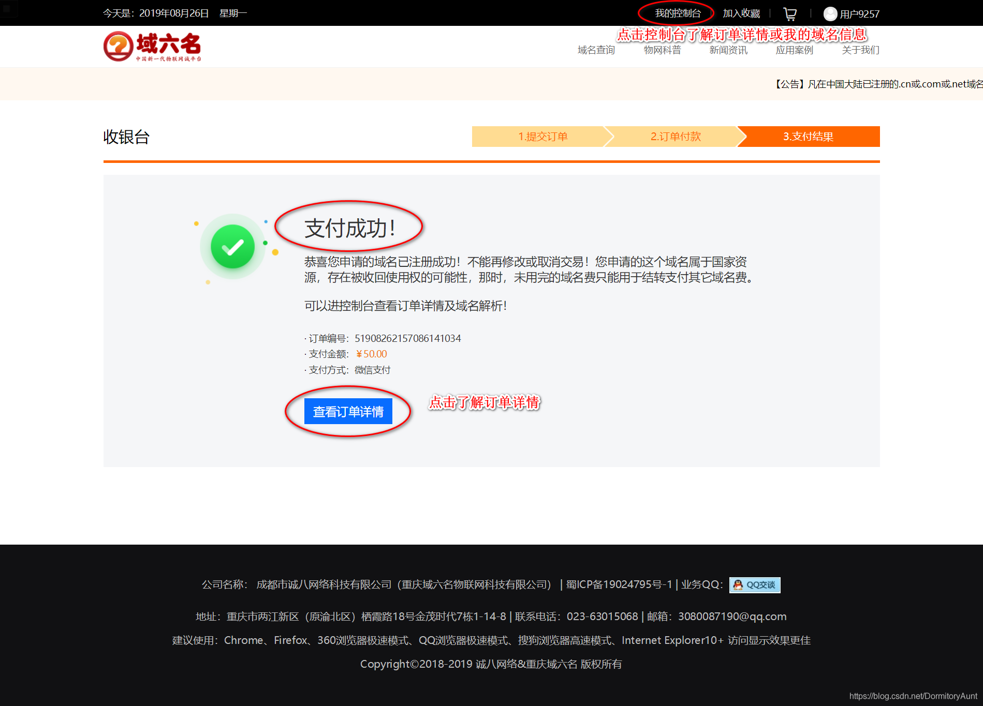Click the blue 查看订单详情 button

click(x=347, y=411)
